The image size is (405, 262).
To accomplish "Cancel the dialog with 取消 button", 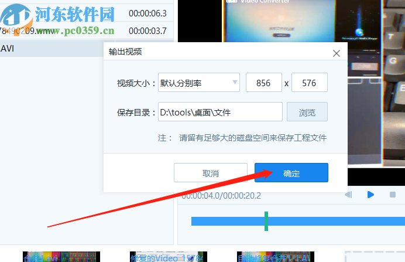I will (211, 172).
